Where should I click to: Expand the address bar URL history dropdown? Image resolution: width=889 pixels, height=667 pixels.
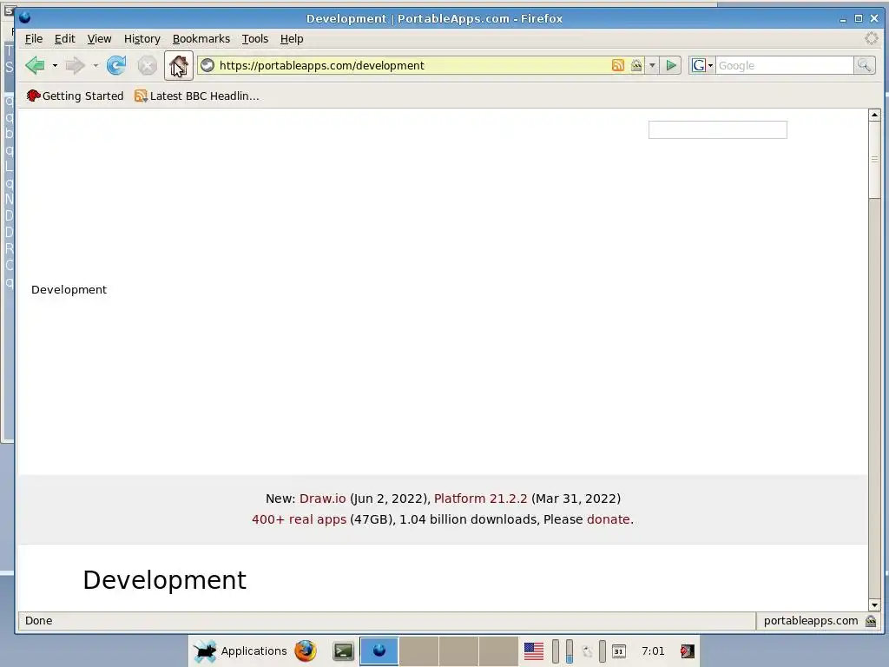pos(652,65)
